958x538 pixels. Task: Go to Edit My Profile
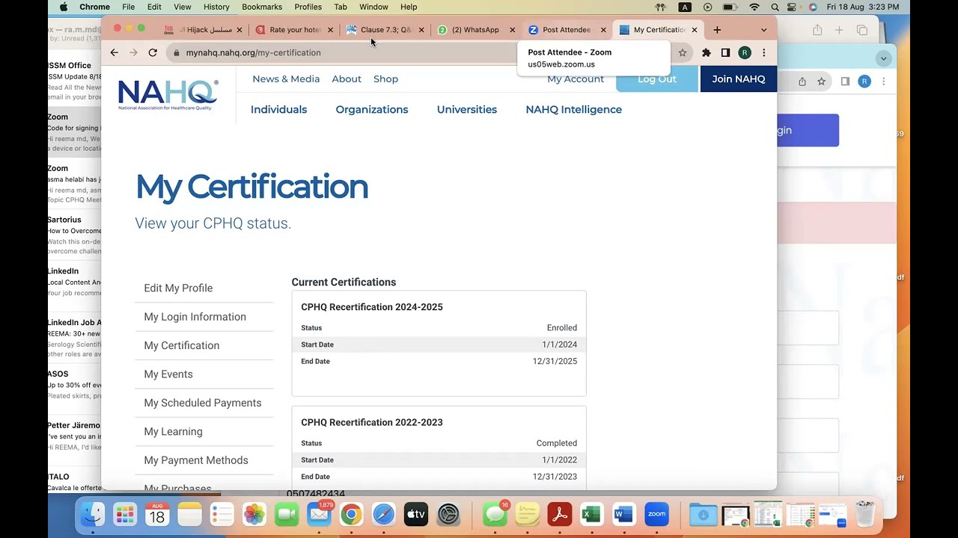[x=178, y=288]
